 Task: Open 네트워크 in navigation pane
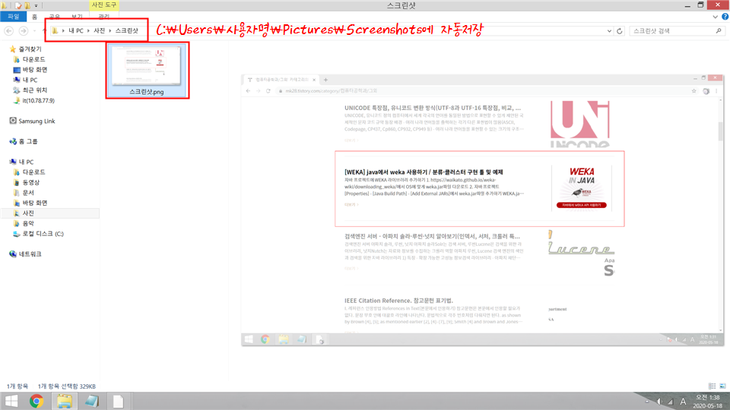(x=25, y=254)
